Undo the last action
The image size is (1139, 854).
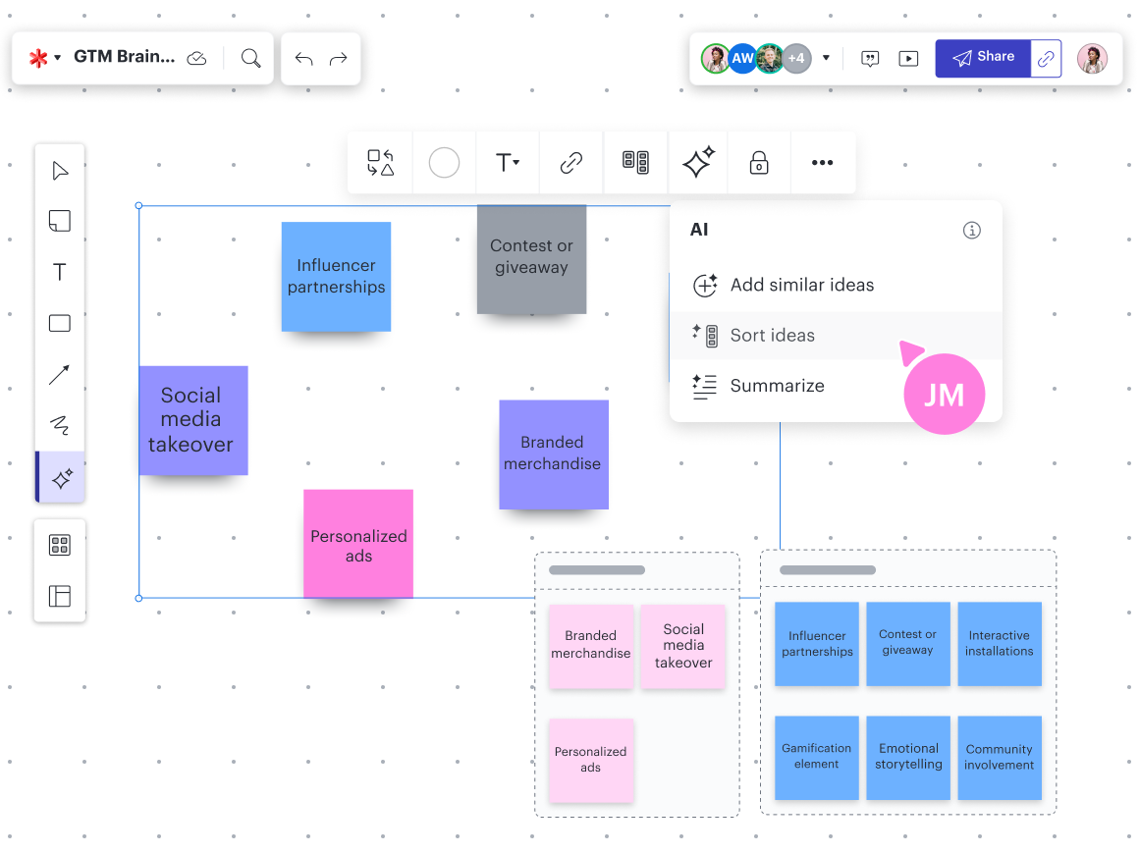point(303,59)
